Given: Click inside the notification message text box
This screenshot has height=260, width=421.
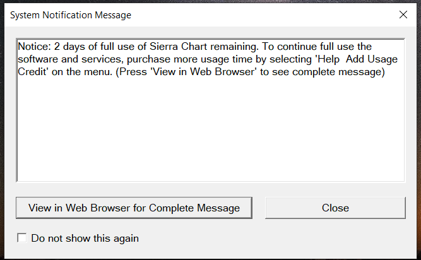Looking at the screenshot, I should (x=210, y=126).
